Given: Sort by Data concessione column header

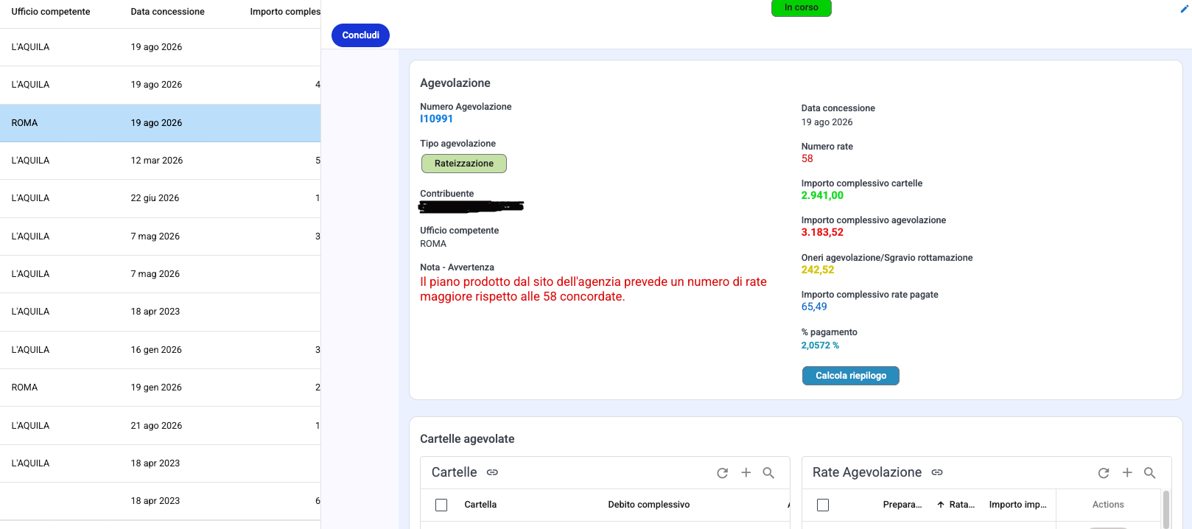Looking at the screenshot, I should (168, 12).
